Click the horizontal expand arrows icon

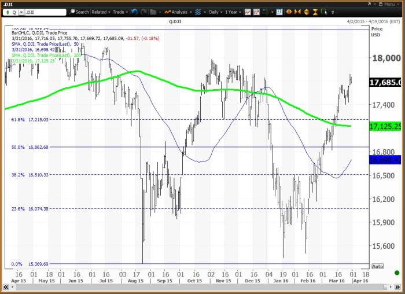(x=289, y=12)
